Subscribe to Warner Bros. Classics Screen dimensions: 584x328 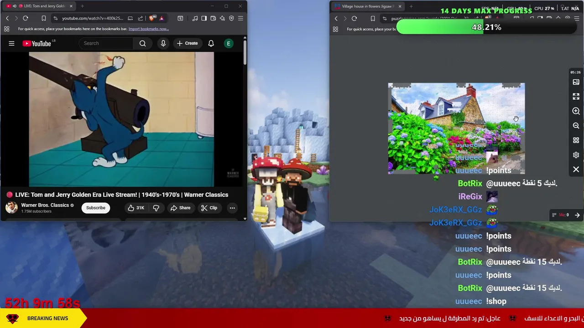96,208
